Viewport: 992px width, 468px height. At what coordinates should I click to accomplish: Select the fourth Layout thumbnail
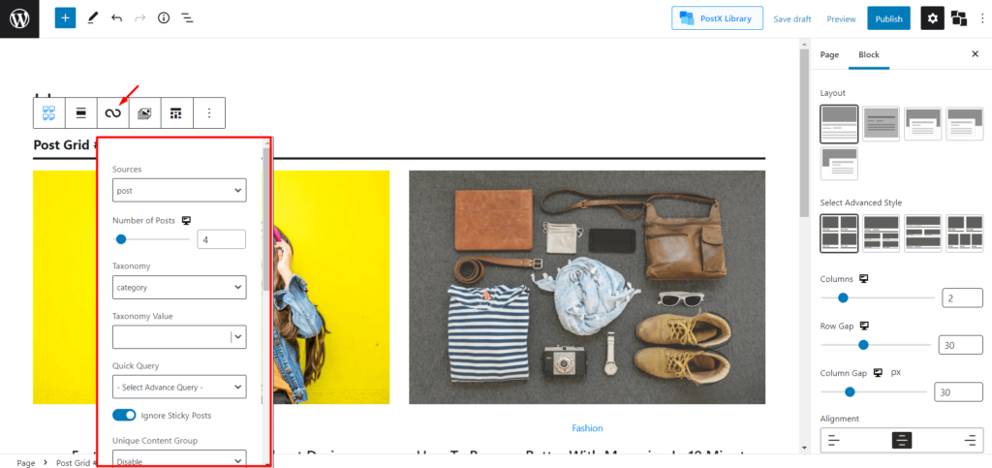click(x=964, y=124)
